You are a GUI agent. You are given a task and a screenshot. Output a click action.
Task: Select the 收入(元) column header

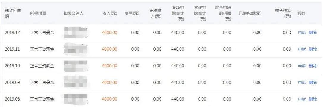tap(109, 13)
